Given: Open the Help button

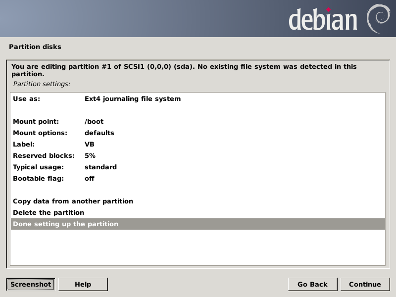Looking at the screenshot, I should point(83,284).
